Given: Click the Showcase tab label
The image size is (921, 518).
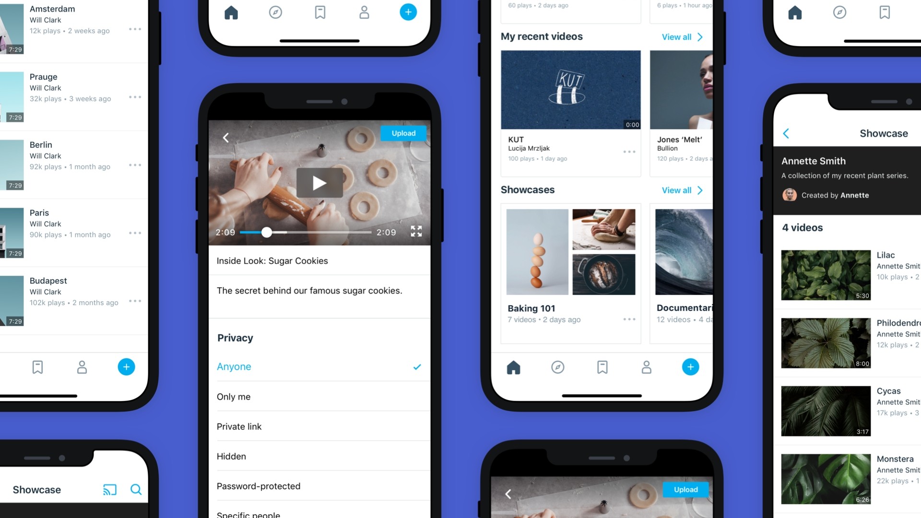Looking at the screenshot, I should 36,489.
